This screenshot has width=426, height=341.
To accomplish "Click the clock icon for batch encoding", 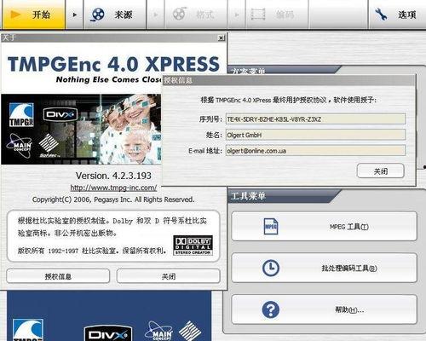I will 271,268.
